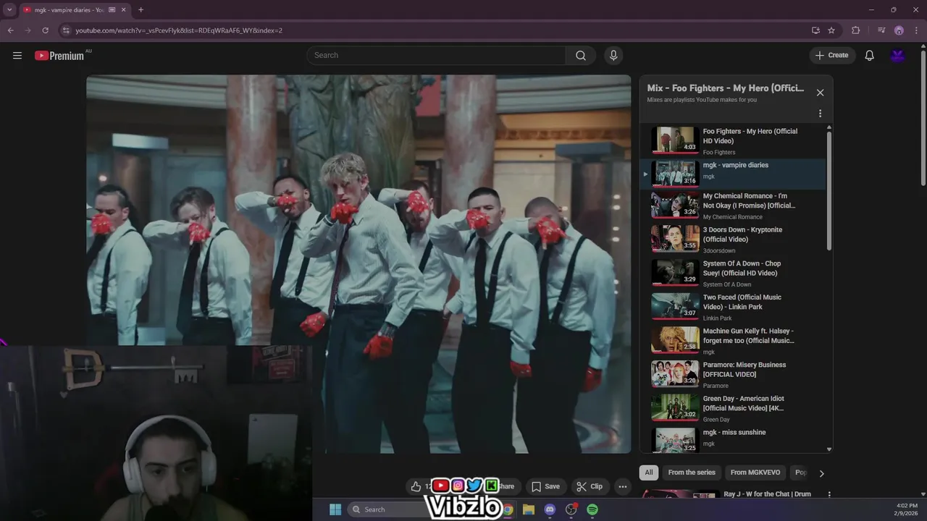Open File Explorer from the taskbar
The image size is (927, 521).
click(x=529, y=509)
